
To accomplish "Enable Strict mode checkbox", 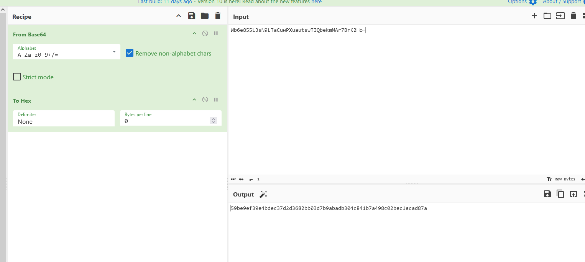I will coord(17,77).
